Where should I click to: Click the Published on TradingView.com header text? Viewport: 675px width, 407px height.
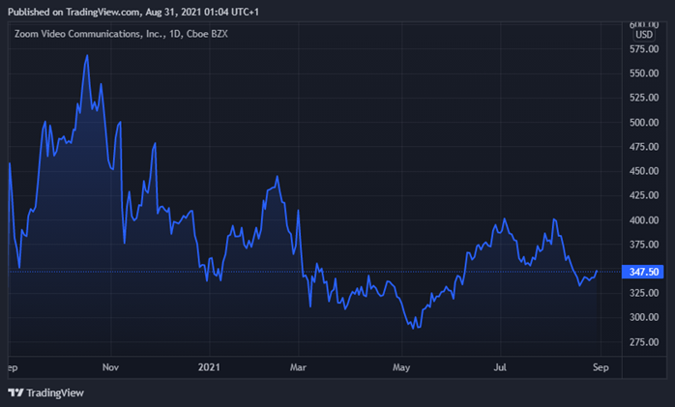[137, 10]
